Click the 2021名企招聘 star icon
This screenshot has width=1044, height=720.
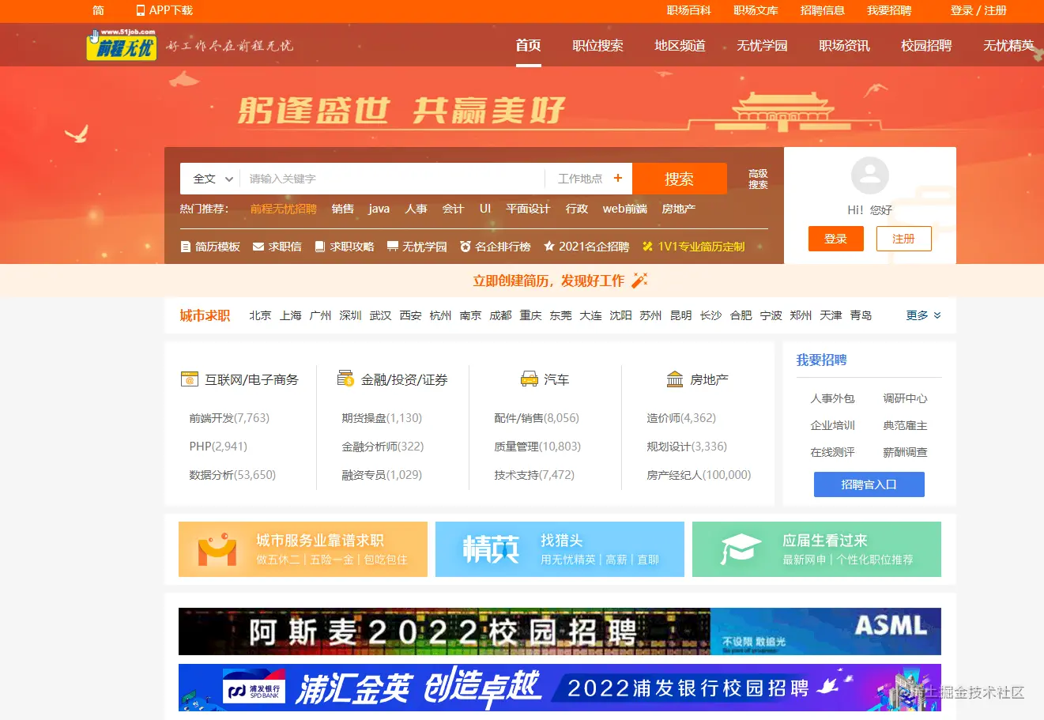[x=549, y=247]
